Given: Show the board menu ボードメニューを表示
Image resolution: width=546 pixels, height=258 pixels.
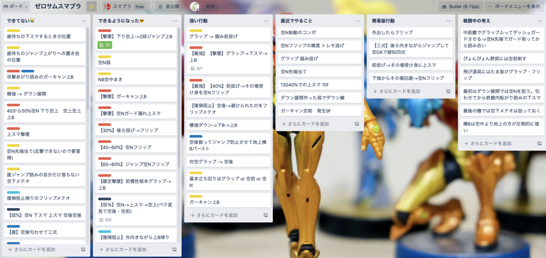Looking at the screenshot, I should coord(514,7).
